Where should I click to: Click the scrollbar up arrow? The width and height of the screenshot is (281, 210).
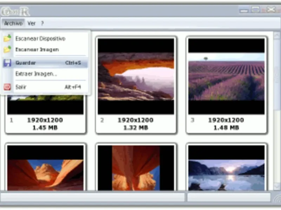[x=277, y=35]
